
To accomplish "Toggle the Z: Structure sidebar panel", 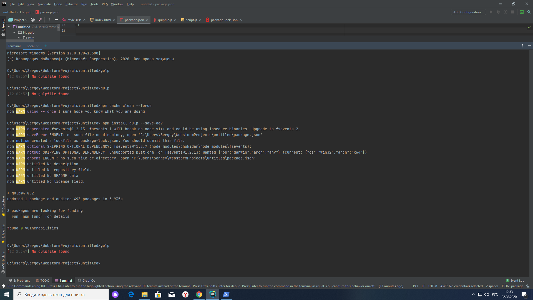I will click(x=3, y=206).
